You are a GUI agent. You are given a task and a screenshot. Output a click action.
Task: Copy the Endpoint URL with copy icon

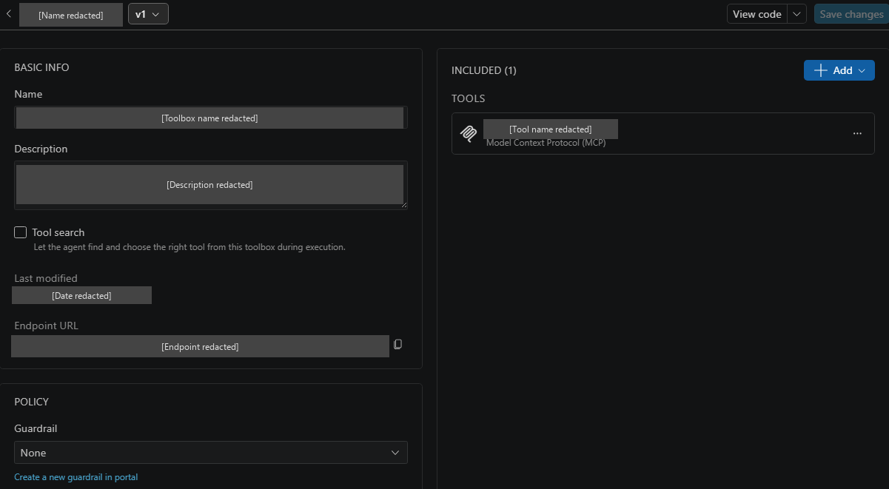tap(397, 345)
